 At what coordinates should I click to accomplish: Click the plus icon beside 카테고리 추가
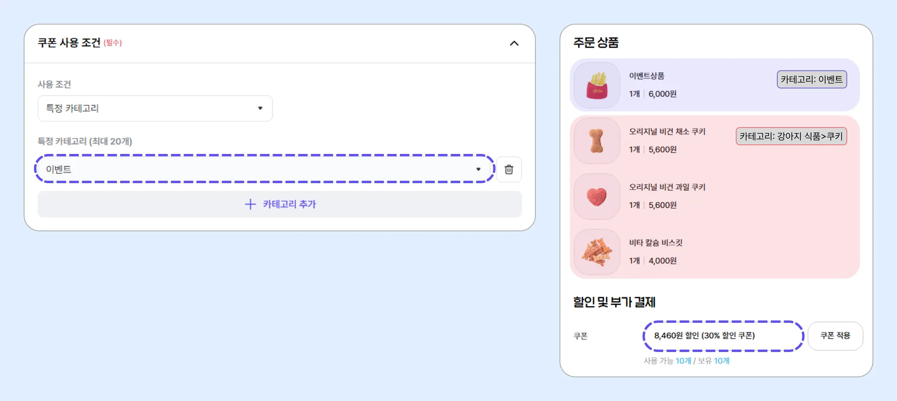[x=250, y=204]
